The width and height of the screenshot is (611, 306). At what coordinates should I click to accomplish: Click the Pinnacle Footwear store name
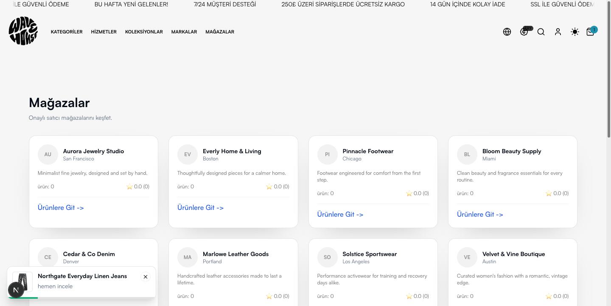tap(368, 151)
